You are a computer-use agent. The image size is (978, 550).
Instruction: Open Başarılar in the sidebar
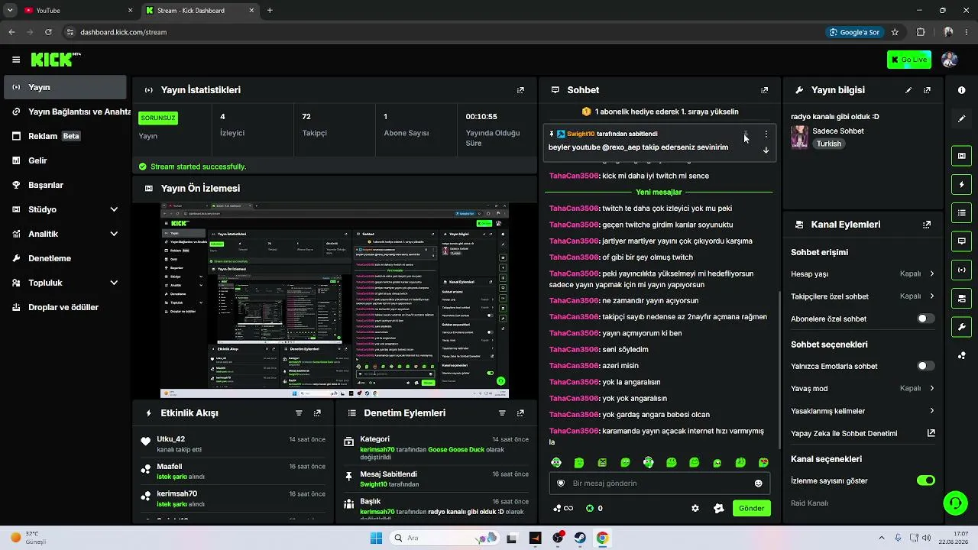(66, 185)
